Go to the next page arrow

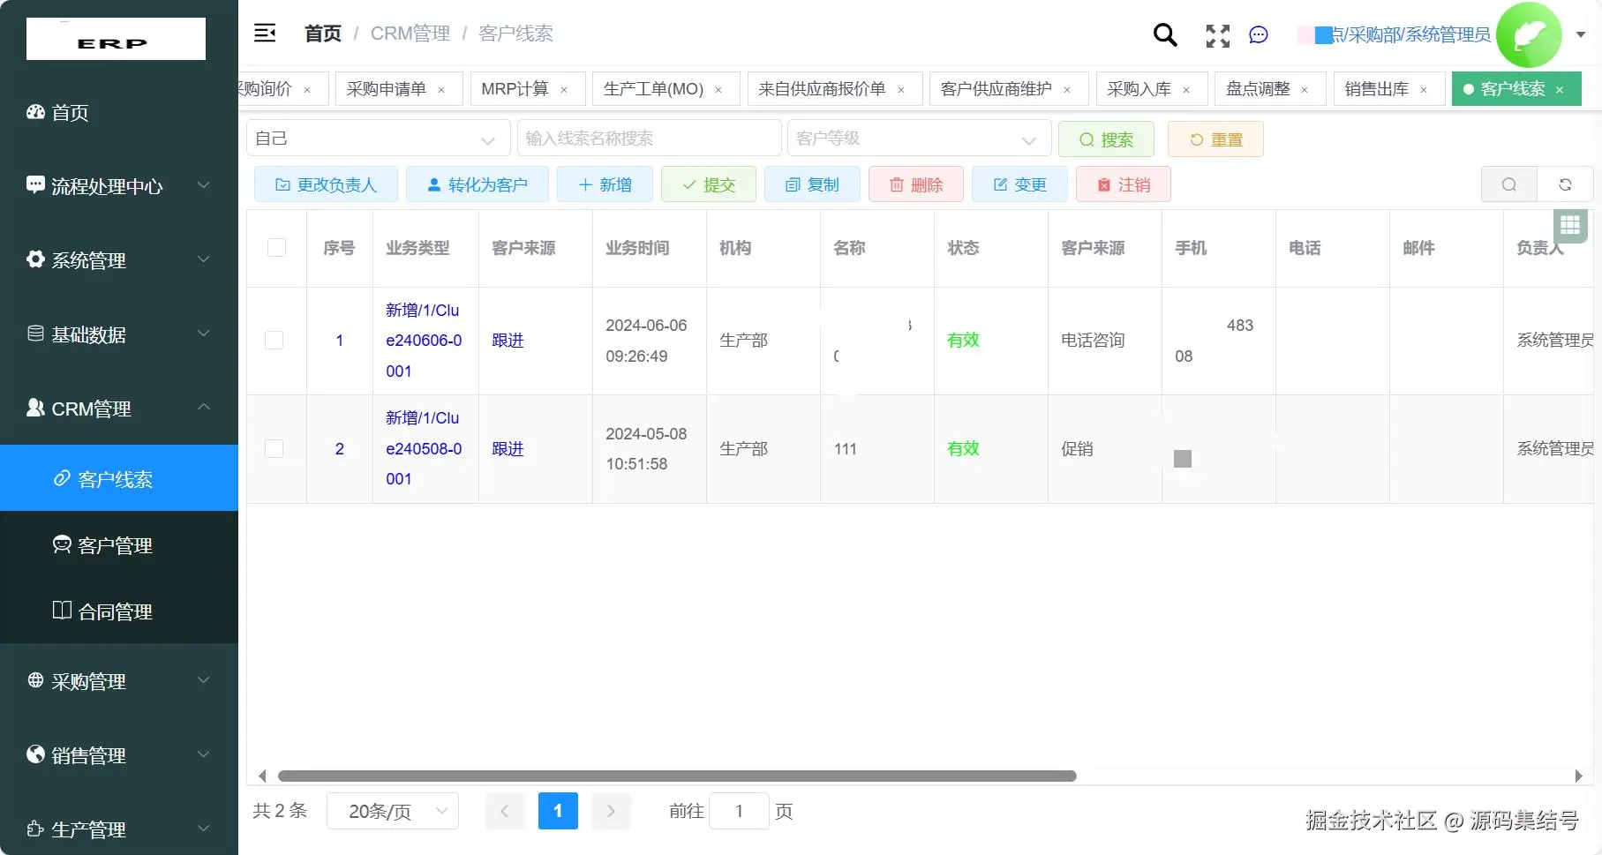[x=611, y=811]
